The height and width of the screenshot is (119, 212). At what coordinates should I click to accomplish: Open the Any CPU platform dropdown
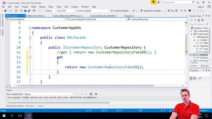tap(66, 11)
